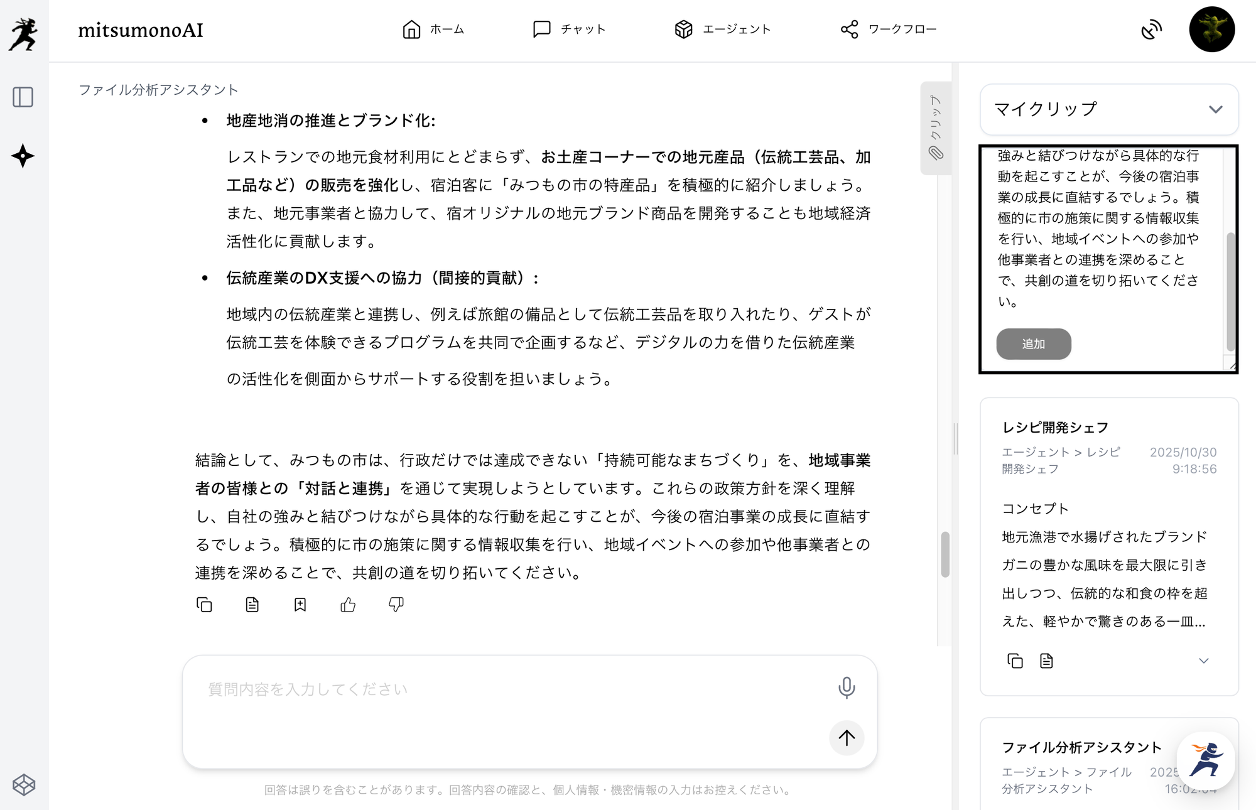Viewport: 1256px width, 810px height.
Task: Toggle the left sidebar panel icon
Action: (x=23, y=97)
